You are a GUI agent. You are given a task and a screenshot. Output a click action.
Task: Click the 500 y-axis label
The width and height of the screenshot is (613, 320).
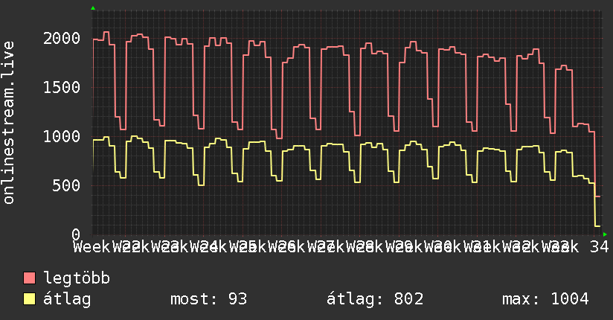tap(66, 185)
